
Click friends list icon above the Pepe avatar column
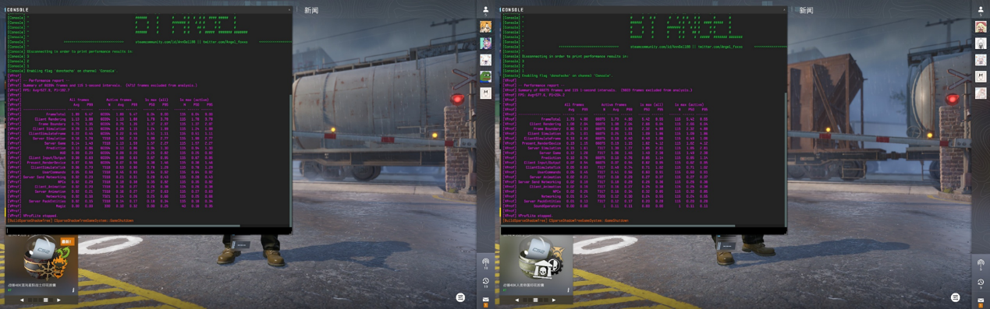[x=485, y=10]
